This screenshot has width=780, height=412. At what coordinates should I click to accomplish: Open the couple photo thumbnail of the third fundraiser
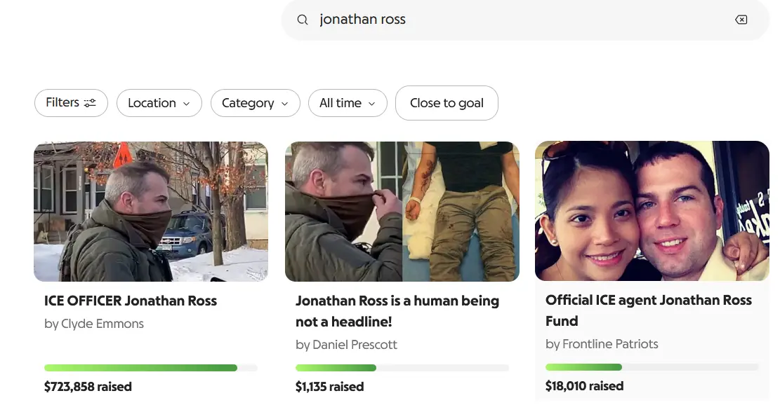point(652,211)
